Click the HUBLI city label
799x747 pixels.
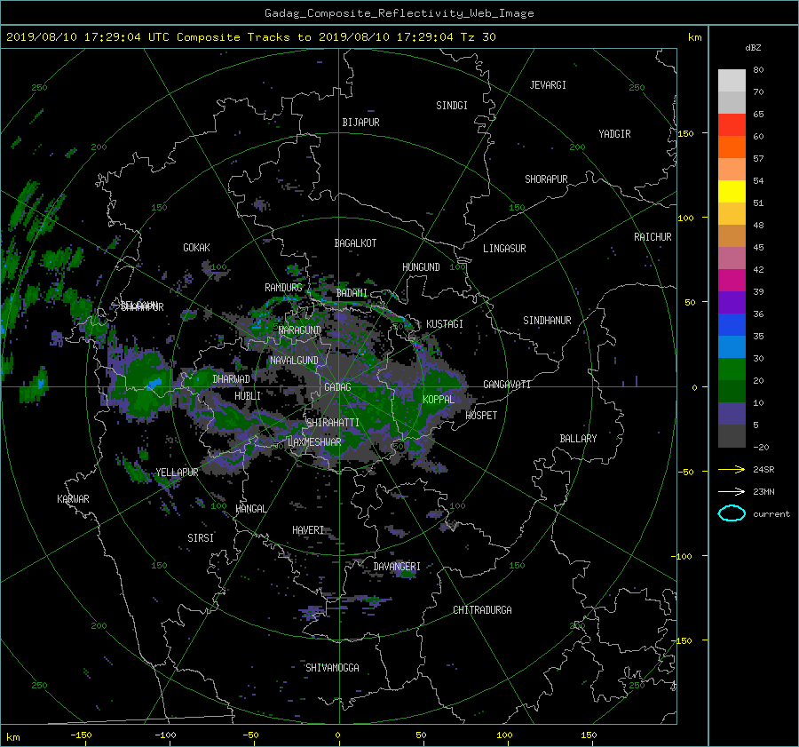pos(248,396)
